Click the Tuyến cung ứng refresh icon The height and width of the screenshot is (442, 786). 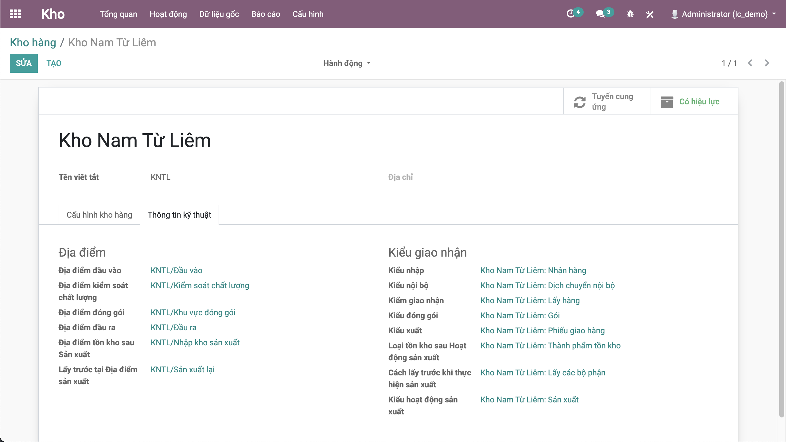[x=580, y=102]
